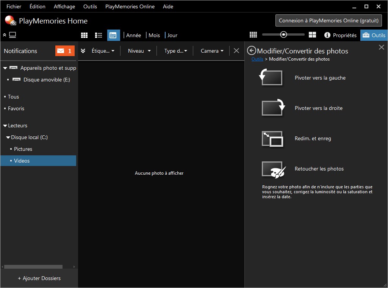Go back using the circled arrow icon
The image size is (388, 288).
(x=252, y=50)
